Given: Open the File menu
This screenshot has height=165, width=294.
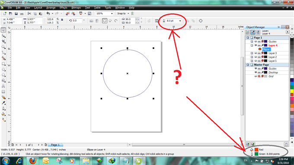Looking at the screenshot, I should click(x=10, y=8).
